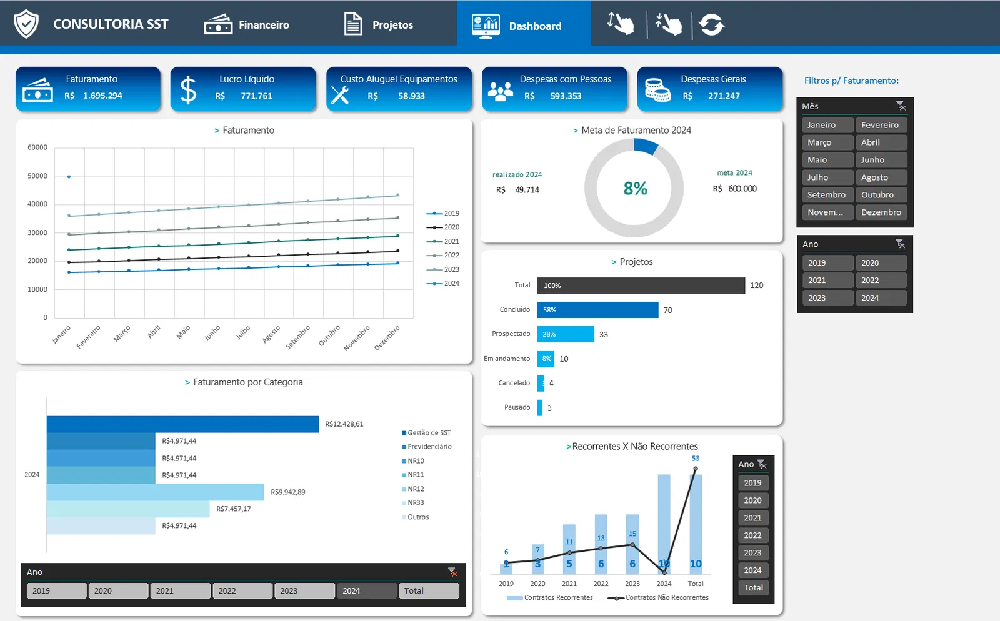Screen dimensions: 1000x621
Task: Select Total in Recorrentes Ano slicer
Action: (x=753, y=588)
